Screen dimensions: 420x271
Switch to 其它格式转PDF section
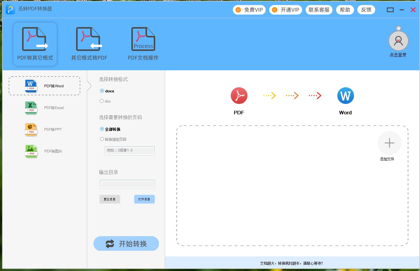pos(89,44)
